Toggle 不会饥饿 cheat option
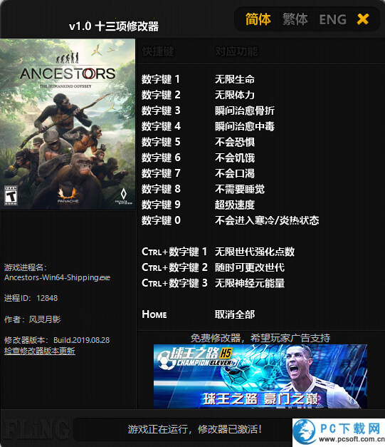The image size is (385, 447). point(235,158)
